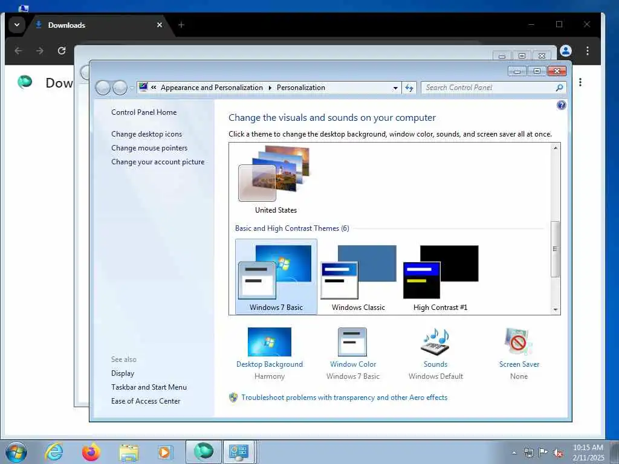
Task: Click Personalization breadcrumb item
Action: click(301, 88)
